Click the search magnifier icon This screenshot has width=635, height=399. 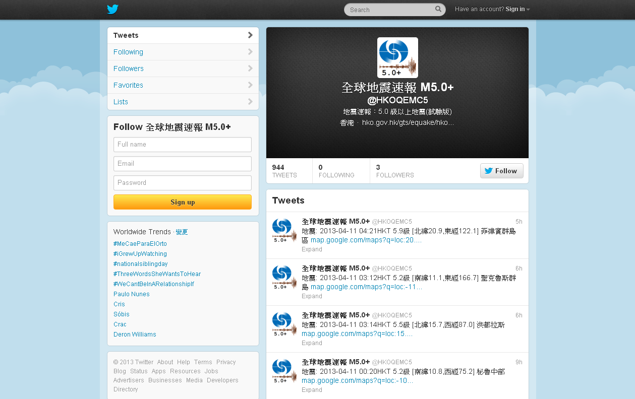pyautogui.click(x=438, y=9)
